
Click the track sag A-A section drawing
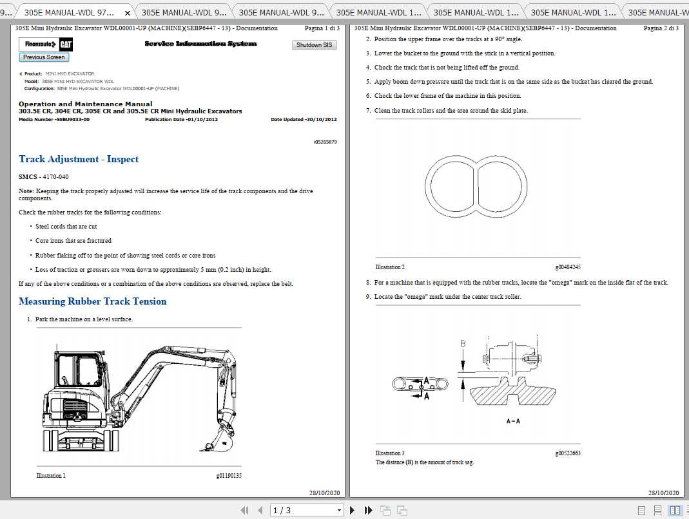(513, 379)
